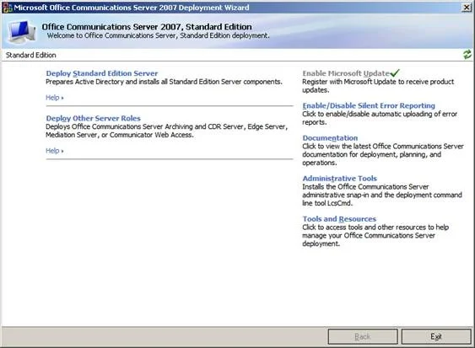Open Tools and Resources link
475x348 pixels.
tap(339, 219)
